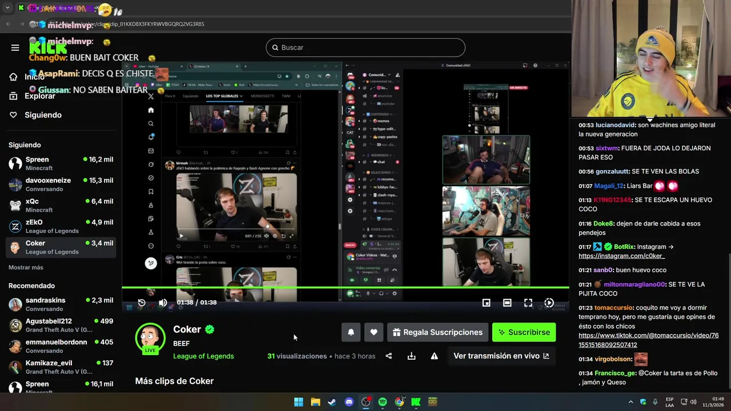The height and width of the screenshot is (411, 731).
Task: Open recommended channel Agustabell212
Action: [61, 325]
